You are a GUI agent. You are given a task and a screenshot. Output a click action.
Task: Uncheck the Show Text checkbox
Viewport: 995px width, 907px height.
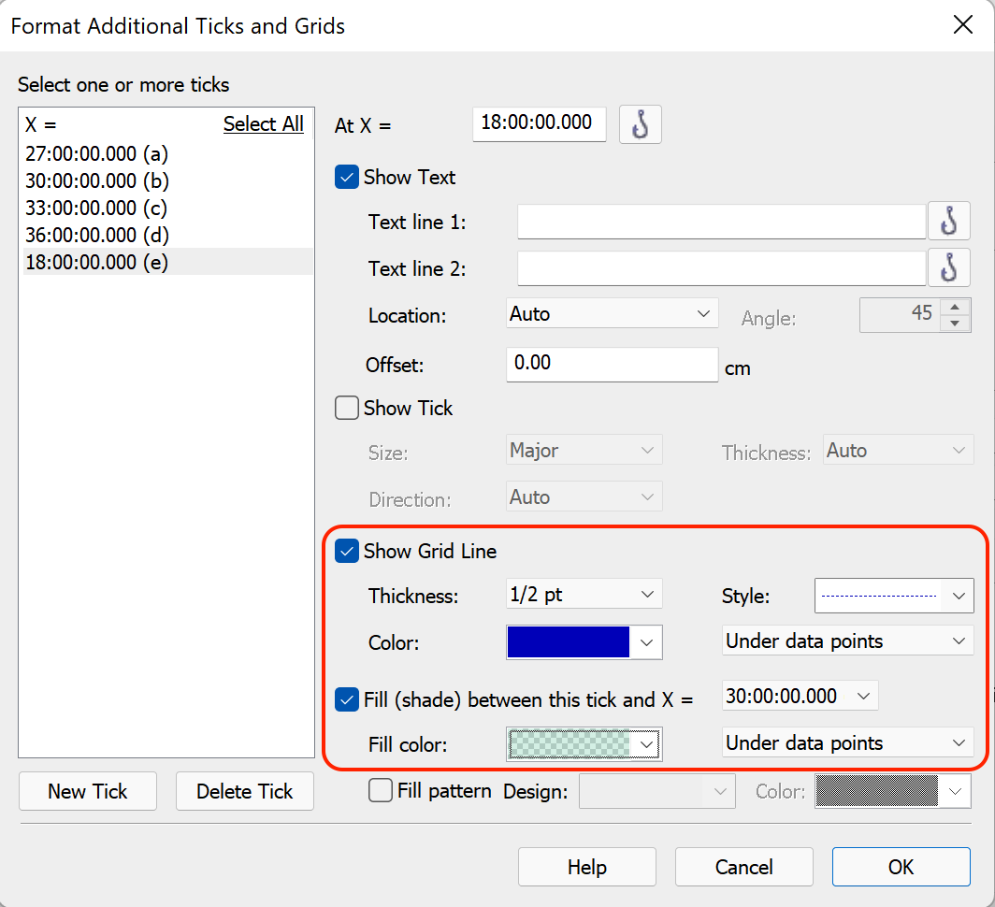347,178
